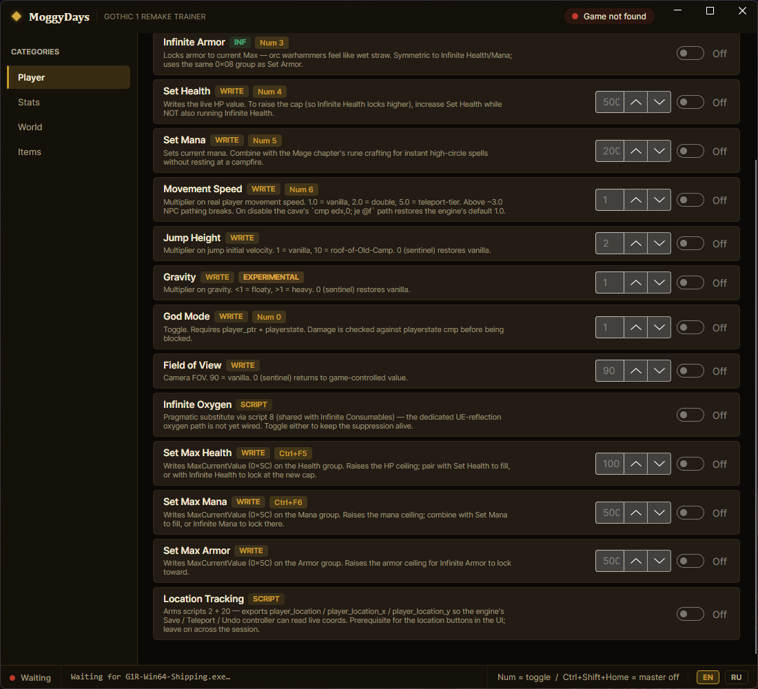Click the Waiting status indicator
The image size is (758, 689).
[30, 677]
